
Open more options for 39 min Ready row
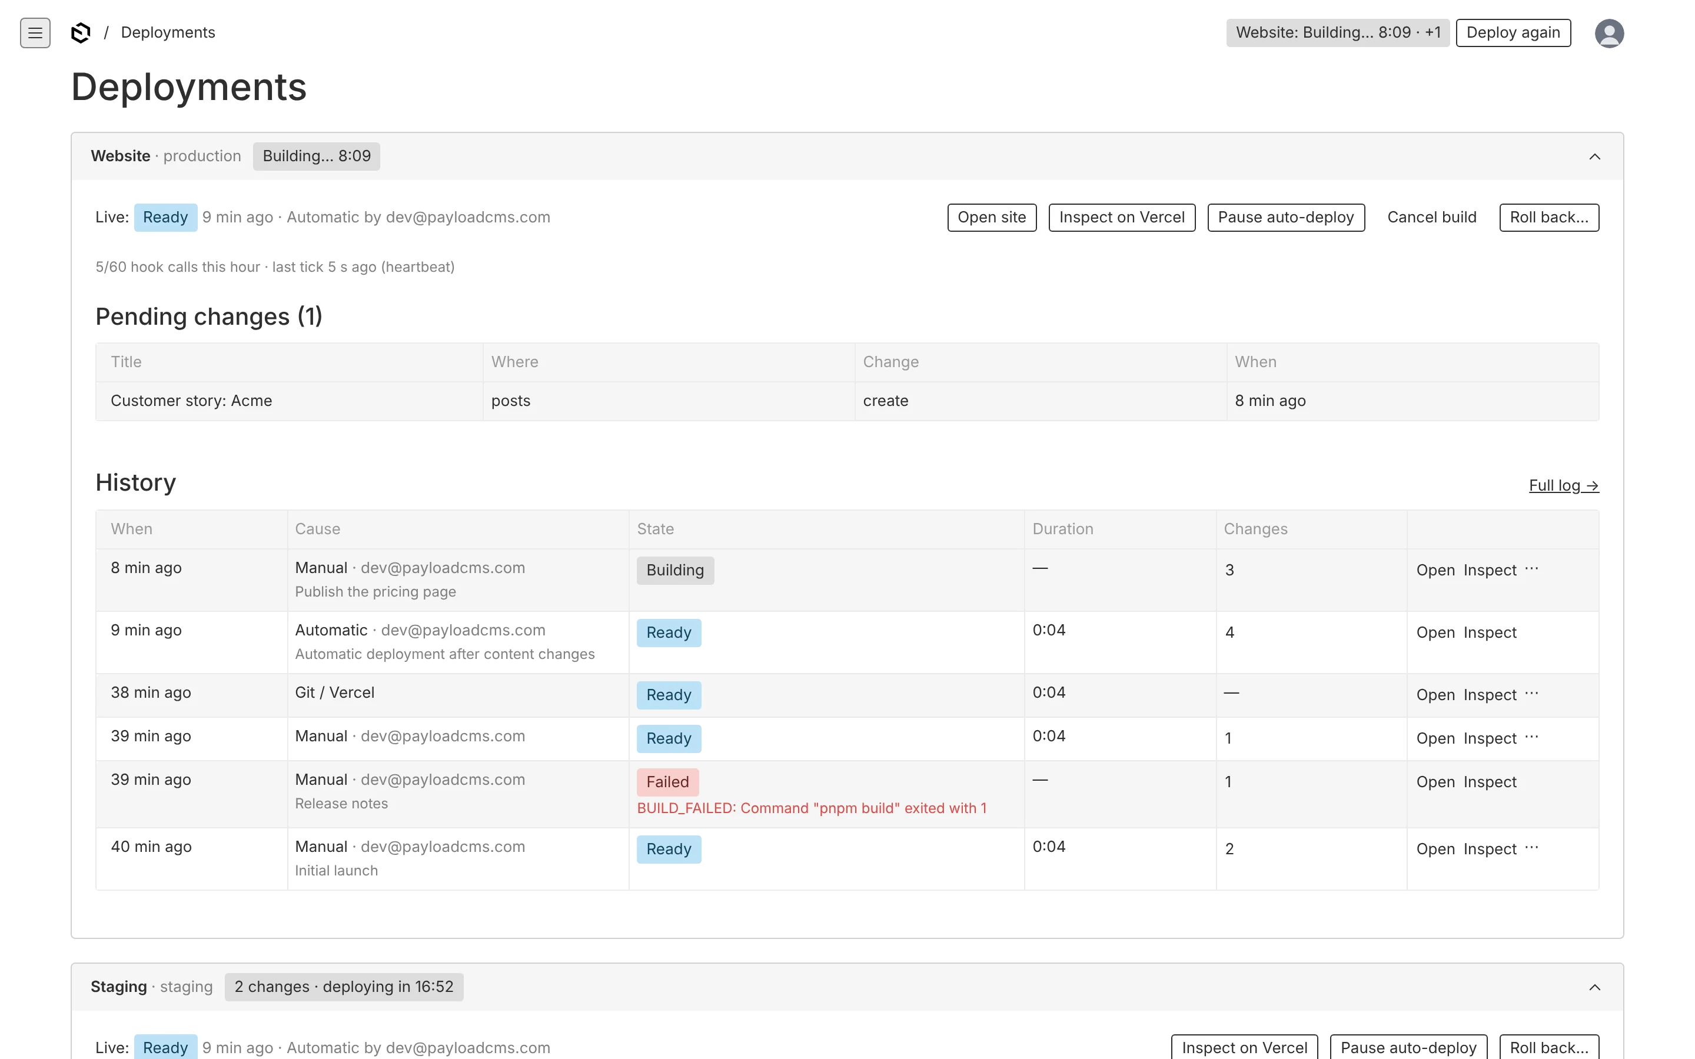(x=1532, y=737)
